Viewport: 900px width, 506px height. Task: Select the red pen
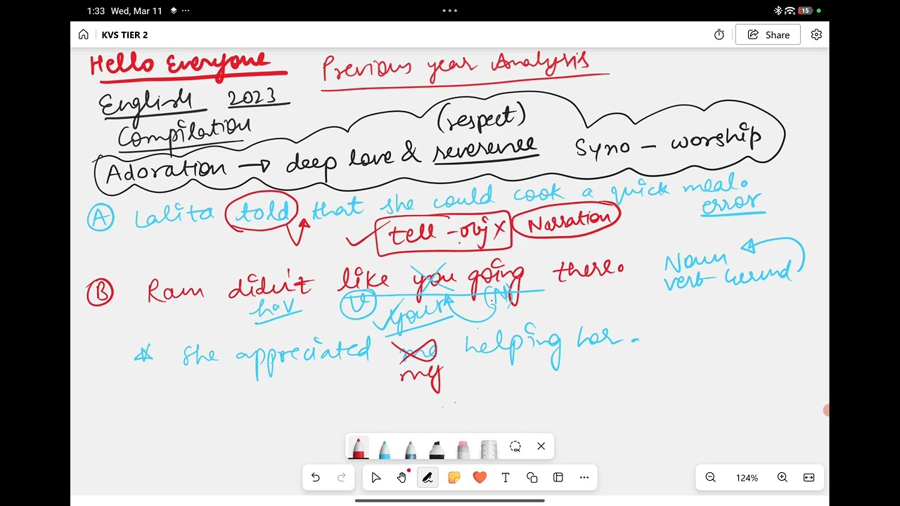coord(359,448)
